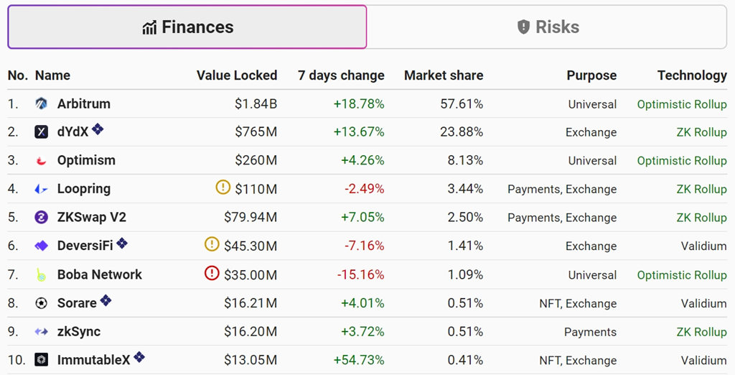Viewport: 735px width, 375px height.
Task: Click the DeversiFi yellow warning icon
Action: coord(212,244)
